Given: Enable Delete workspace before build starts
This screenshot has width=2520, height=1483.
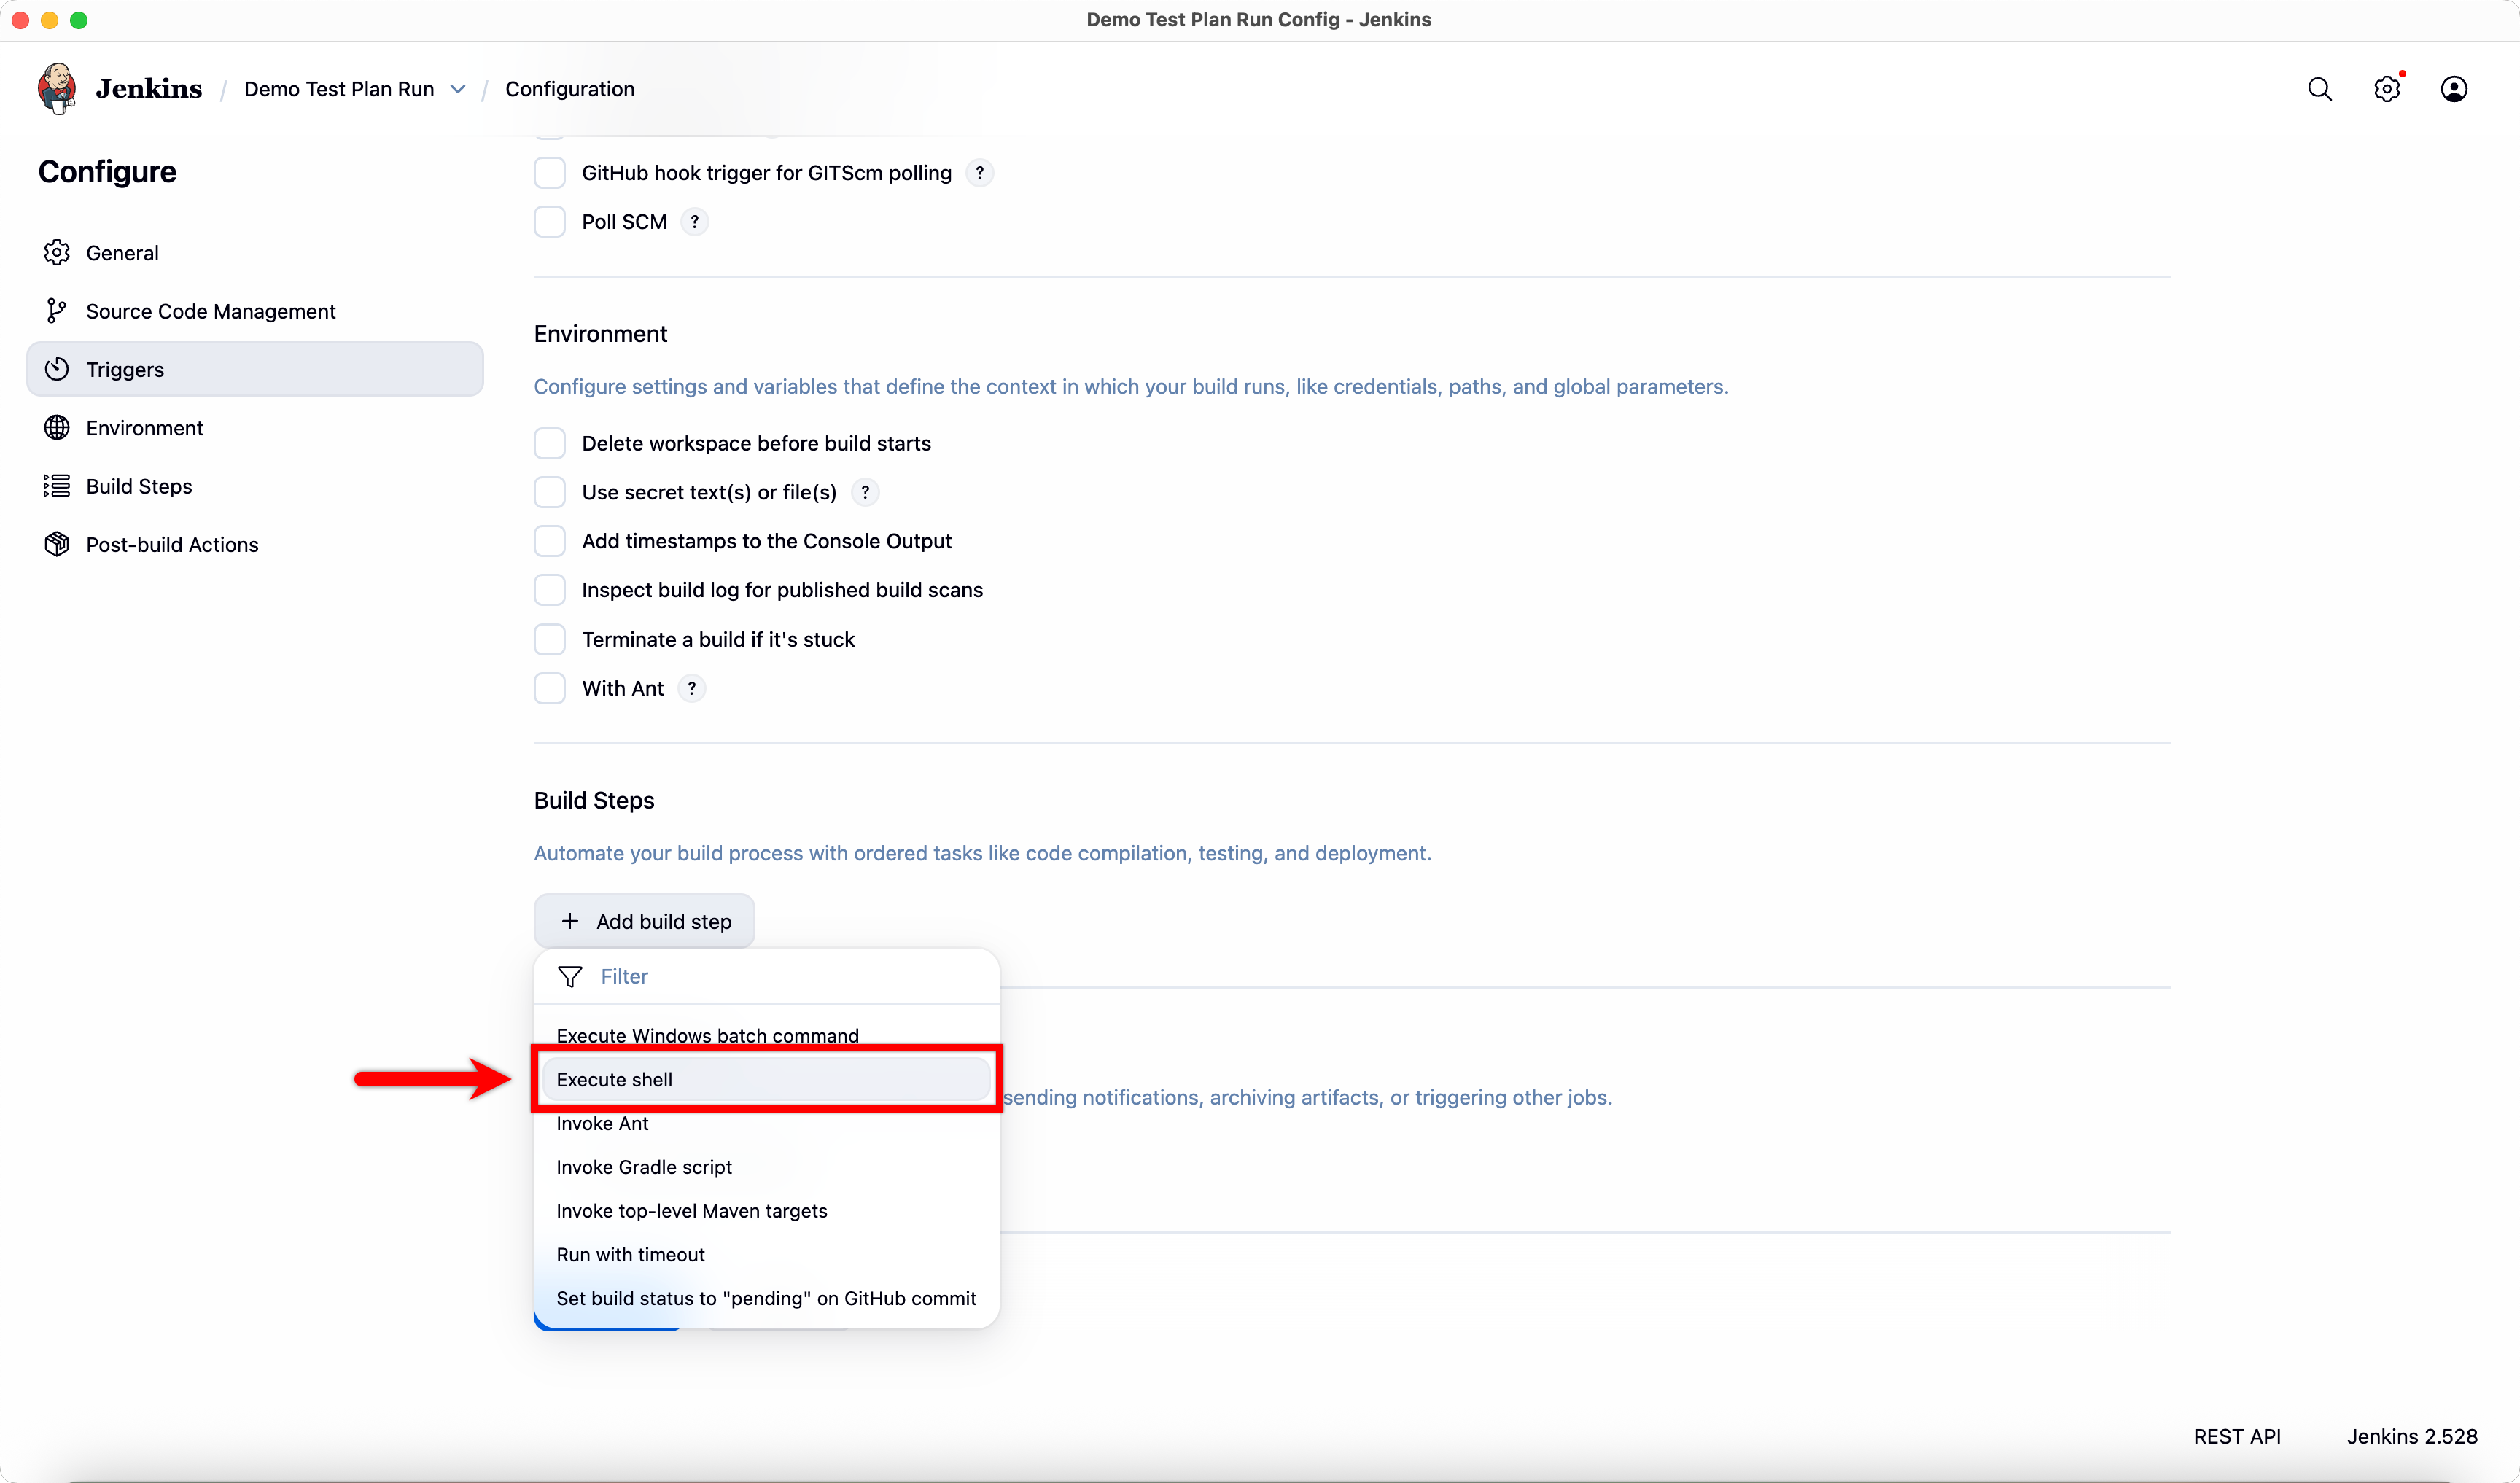Looking at the screenshot, I should [549, 443].
